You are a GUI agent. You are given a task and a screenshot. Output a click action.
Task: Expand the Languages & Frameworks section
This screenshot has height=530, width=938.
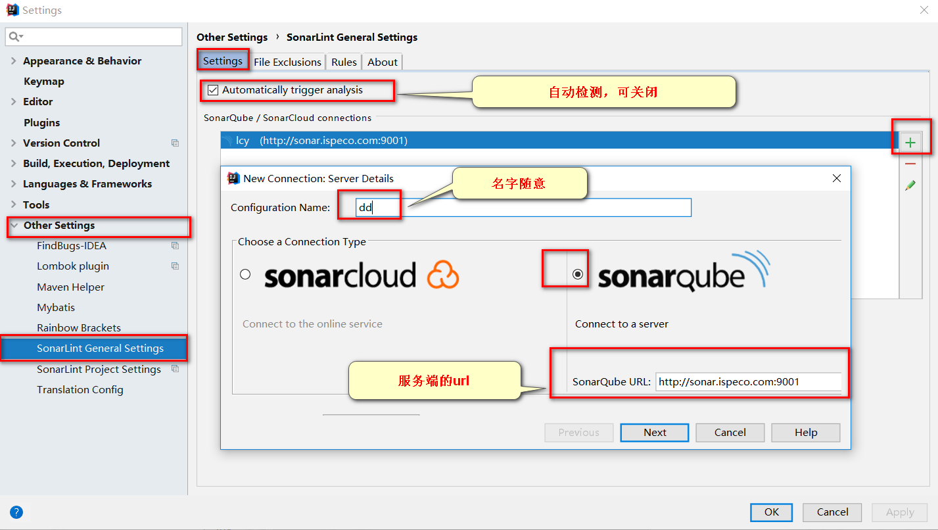(x=14, y=184)
